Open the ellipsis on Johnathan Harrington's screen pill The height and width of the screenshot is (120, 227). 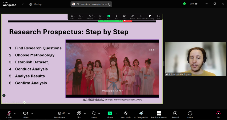110,4
